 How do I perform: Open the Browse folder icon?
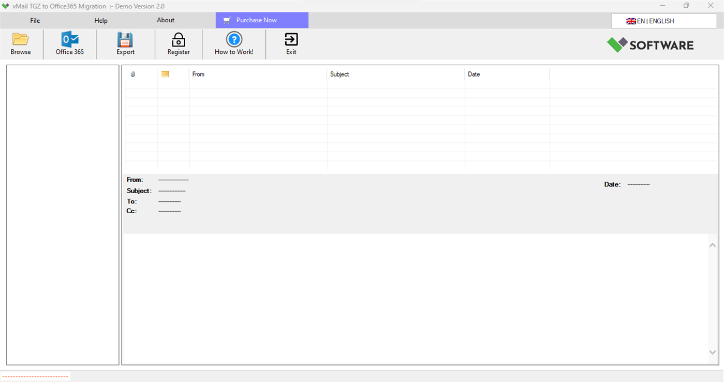click(20, 38)
